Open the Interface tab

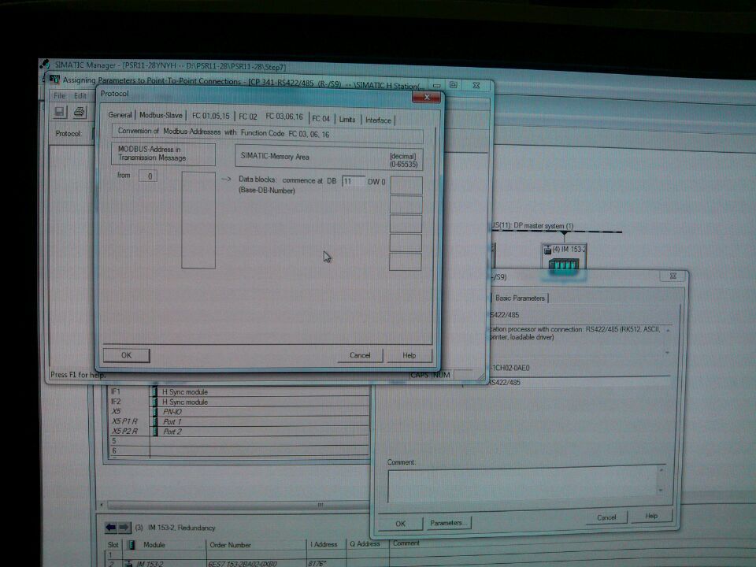[x=378, y=120]
